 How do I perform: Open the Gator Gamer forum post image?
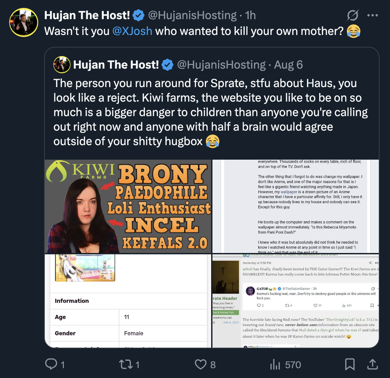point(295,300)
